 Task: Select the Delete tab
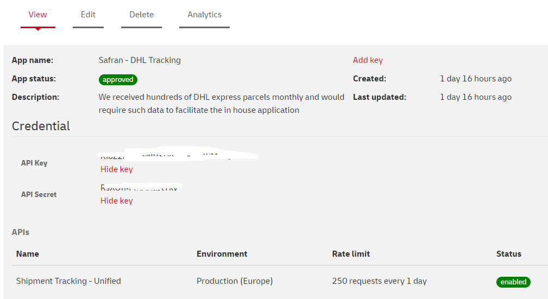pyautogui.click(x=141, y=15)
